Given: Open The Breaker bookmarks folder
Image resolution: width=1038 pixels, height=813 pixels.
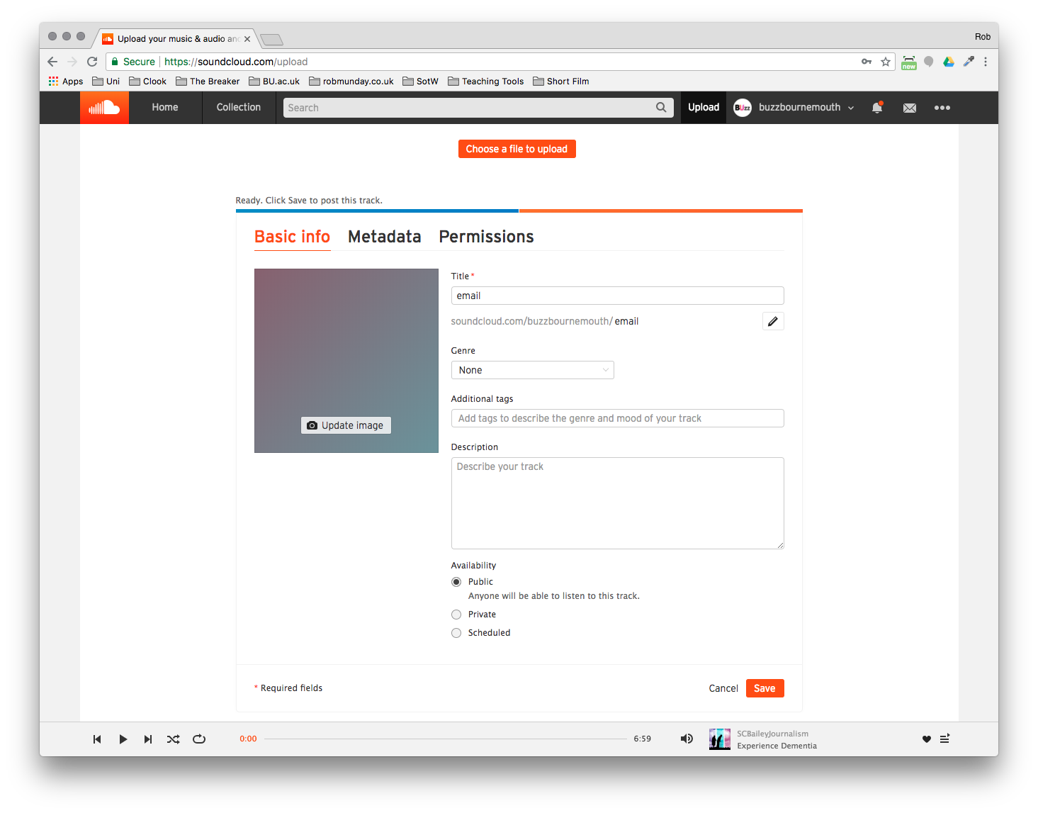Looking at the screenshot, I should coord(208,82).
